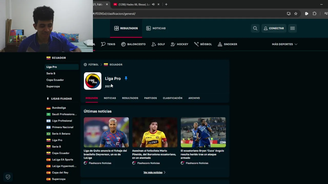Switch to the Noticias header tab
Viewport: 328px width, 184px height.
[x=156, y=28]
